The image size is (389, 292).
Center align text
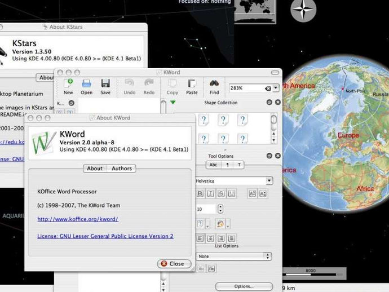210,238
